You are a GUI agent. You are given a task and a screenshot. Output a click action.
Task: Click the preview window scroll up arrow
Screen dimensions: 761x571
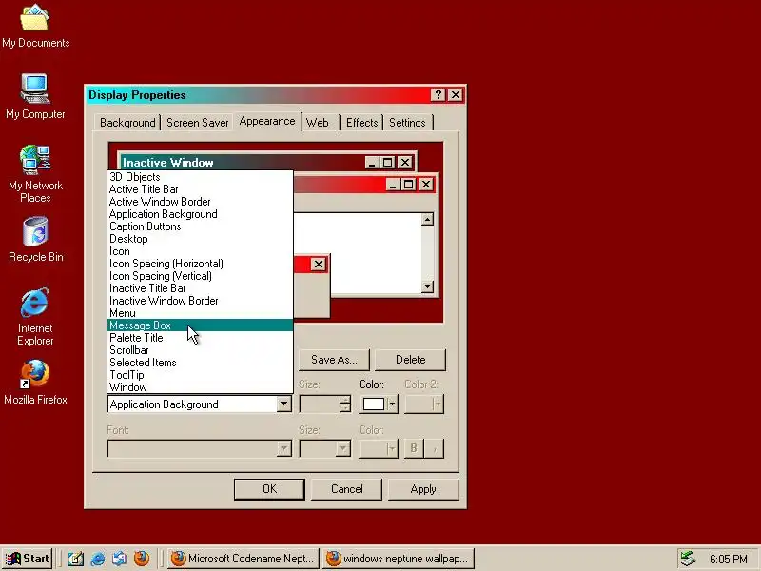point(427,220)
